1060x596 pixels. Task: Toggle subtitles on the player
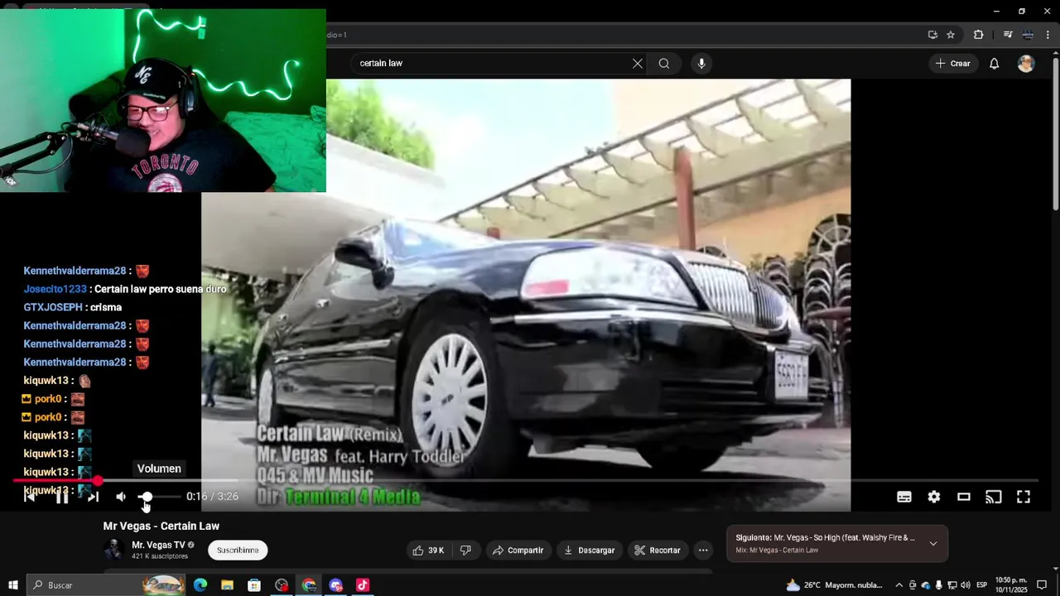(904, 497)
